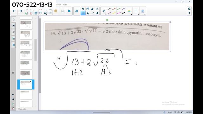
Task: Open the image's top-right corner menu handle
Action: pyautogui.click(x=170, y=22)
